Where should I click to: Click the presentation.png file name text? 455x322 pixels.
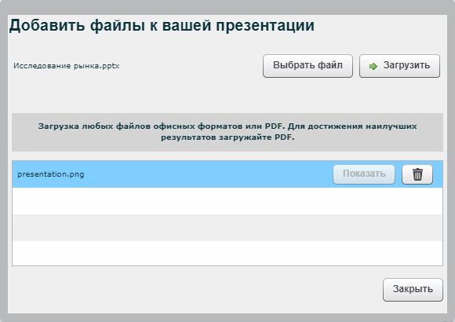click(51, 174)
